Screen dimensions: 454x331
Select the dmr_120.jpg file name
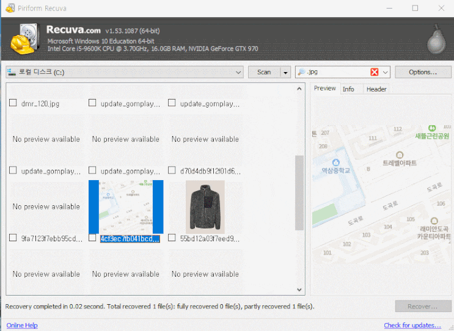pos(40,104)
